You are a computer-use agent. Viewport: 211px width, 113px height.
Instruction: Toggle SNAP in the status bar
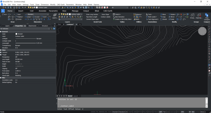pos(131,112)
